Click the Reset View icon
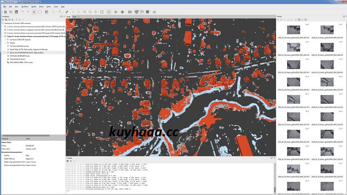This screenshot has height=195, width=347. [95, 12]
